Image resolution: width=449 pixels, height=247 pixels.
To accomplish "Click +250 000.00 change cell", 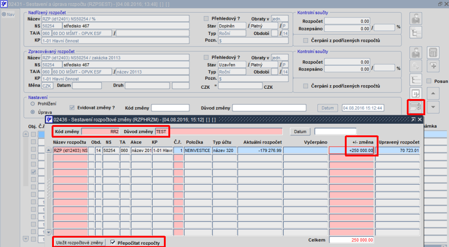I will pyautogui.click(x=352, y=150).
